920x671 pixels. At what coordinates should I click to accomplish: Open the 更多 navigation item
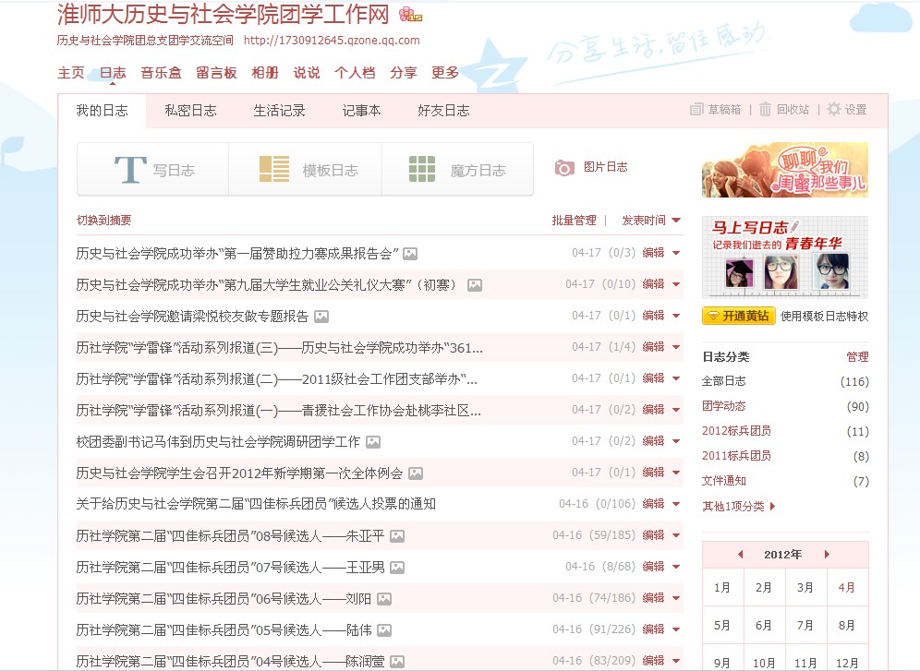point(444,73)
